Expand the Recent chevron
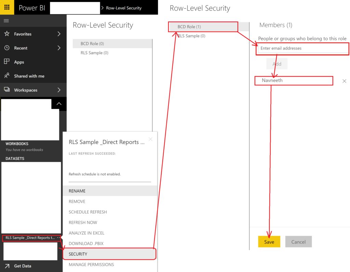Viewport: 350px width, 272px height. click(59, 48)
